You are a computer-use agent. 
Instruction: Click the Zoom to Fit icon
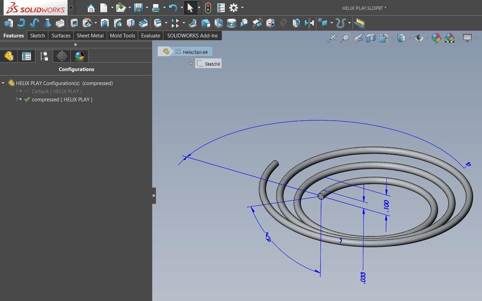coord(332,38)
